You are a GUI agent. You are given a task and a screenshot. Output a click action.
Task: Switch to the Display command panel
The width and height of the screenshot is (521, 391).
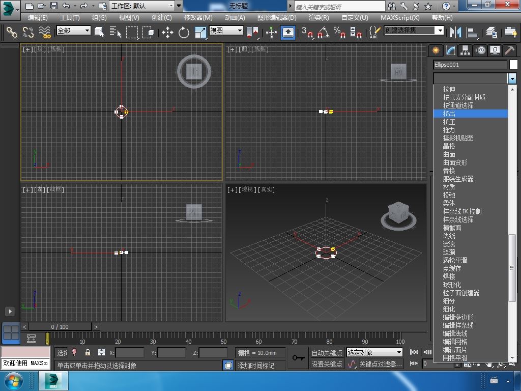[495, 50]
